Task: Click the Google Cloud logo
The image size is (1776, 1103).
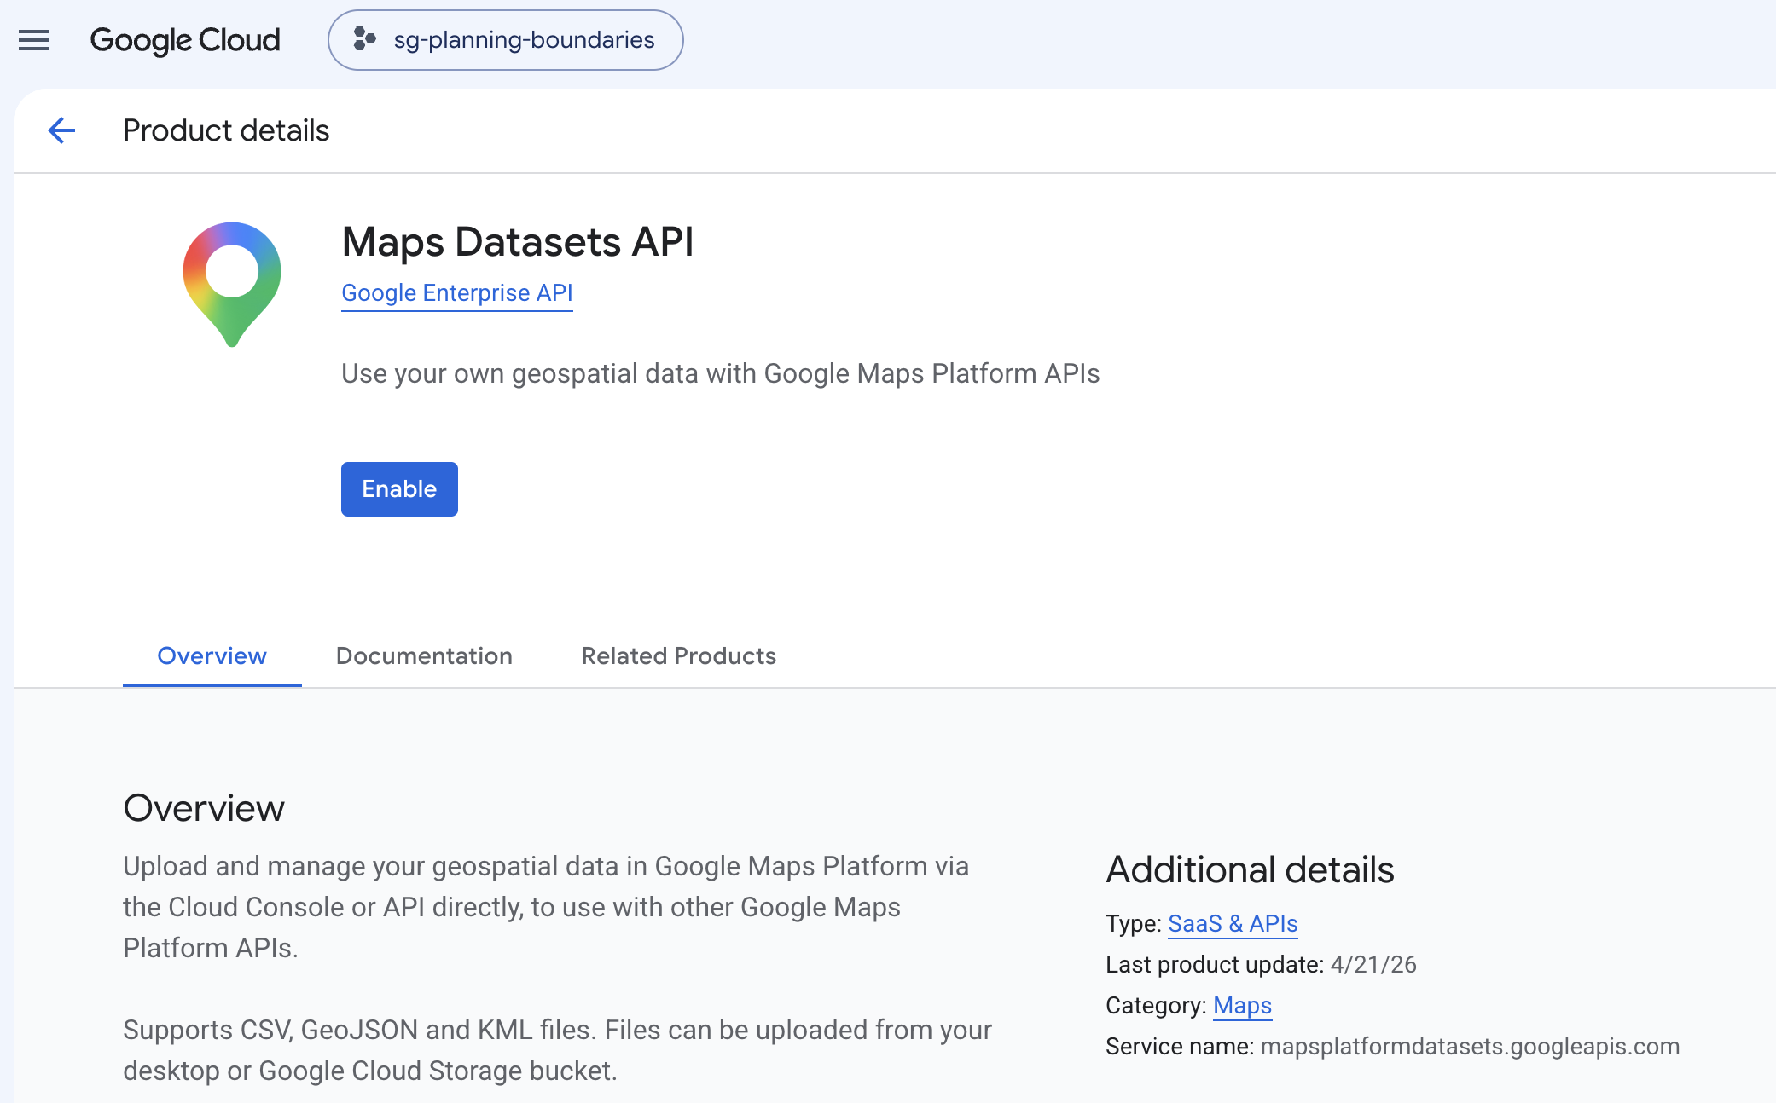Action: [185, 40]
